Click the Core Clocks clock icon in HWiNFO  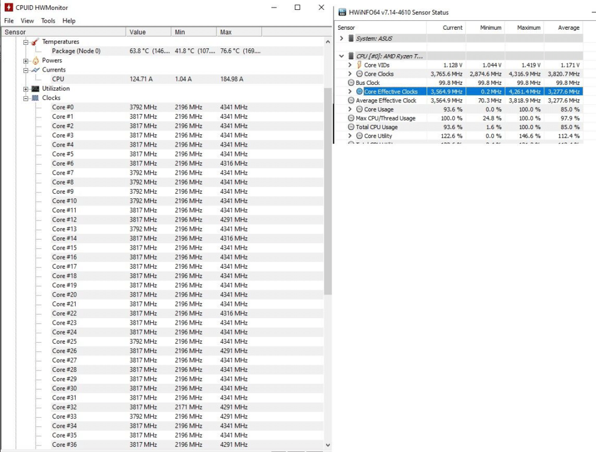tap(359, 74)
